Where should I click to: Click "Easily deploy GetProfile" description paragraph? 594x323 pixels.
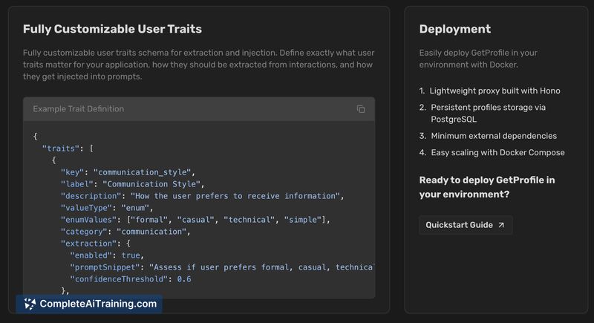[478, 59]
